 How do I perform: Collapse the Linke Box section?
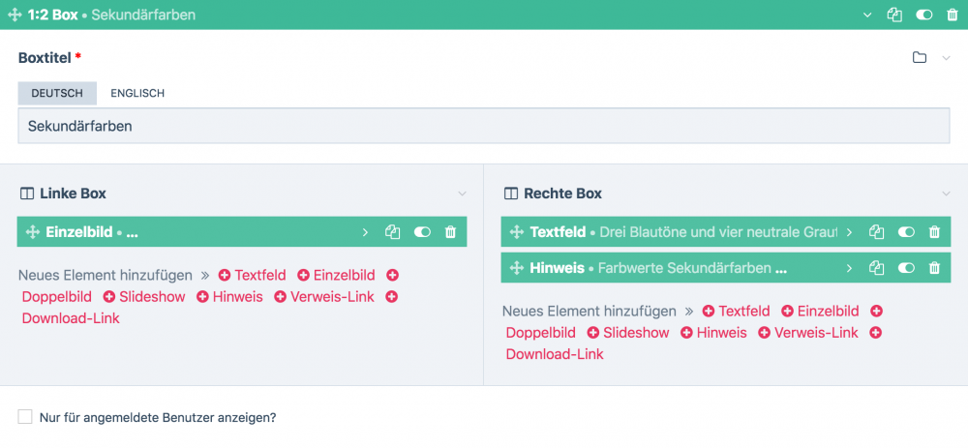462,194
